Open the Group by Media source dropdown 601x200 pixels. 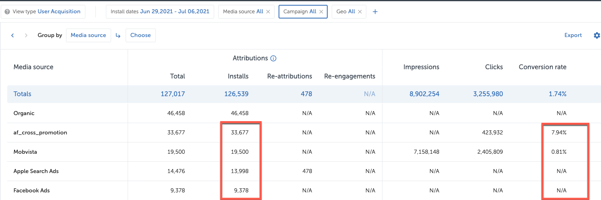88,35
